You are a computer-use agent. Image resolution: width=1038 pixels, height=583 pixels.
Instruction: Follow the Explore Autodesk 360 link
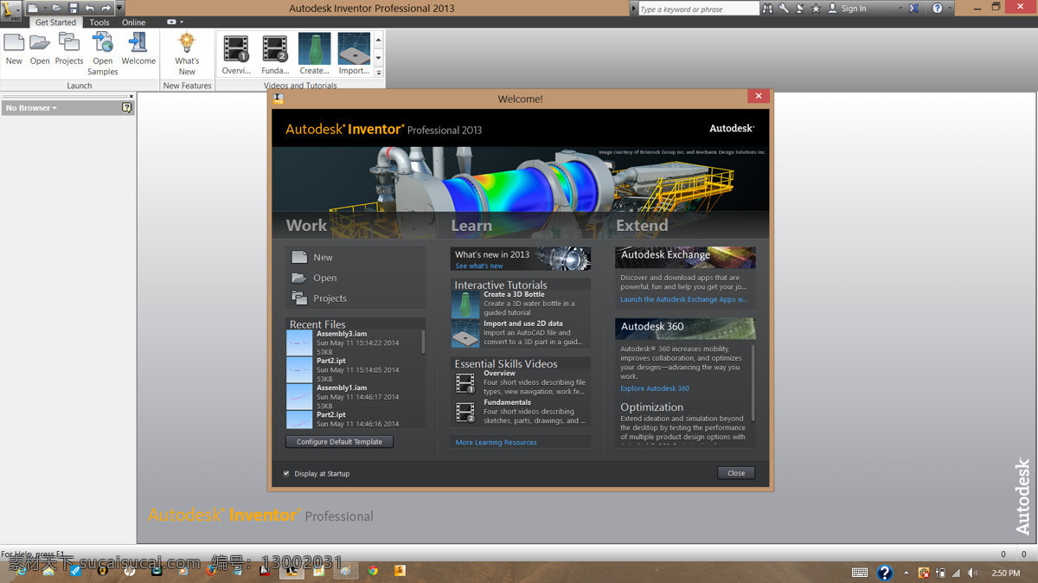tap(655, 388)
